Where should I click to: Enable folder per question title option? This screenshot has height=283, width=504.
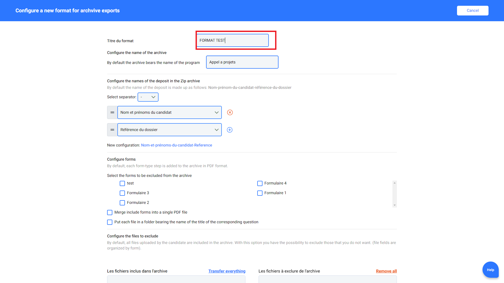(x=110, y=222)
